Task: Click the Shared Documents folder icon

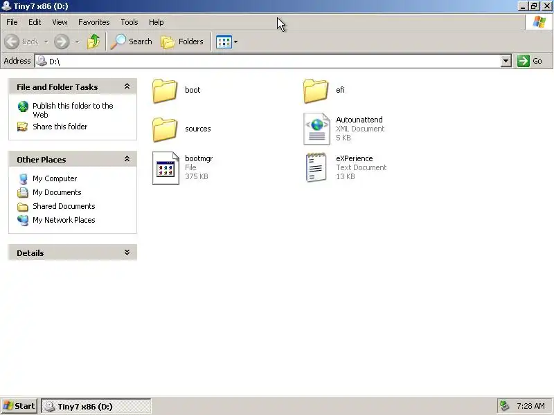Action: (23, 206)
